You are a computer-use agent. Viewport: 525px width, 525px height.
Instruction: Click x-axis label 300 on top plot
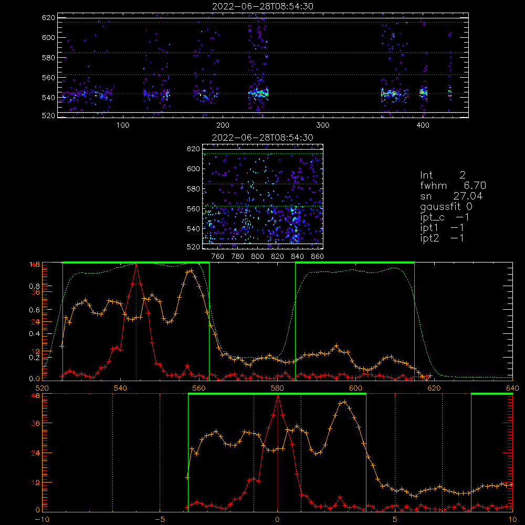click(x=323, y=125)
